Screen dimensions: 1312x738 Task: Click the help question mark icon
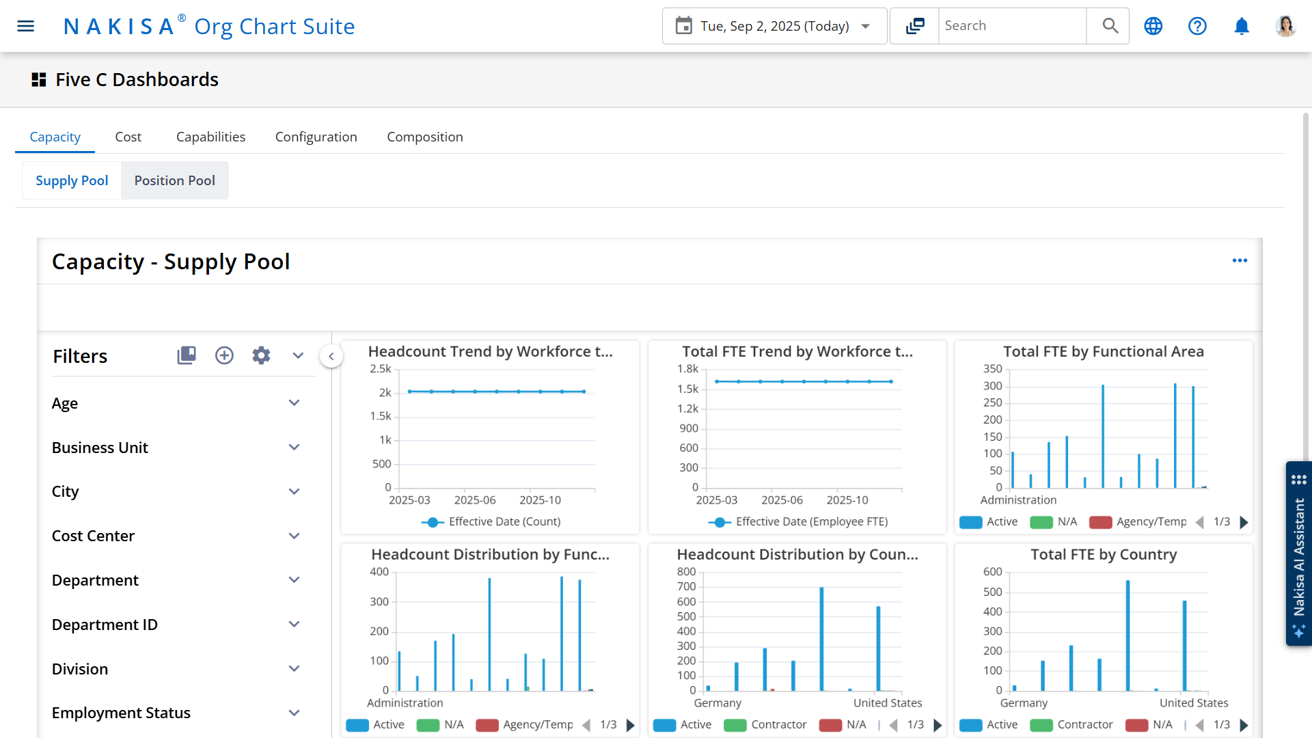[x=1197, y=26]
